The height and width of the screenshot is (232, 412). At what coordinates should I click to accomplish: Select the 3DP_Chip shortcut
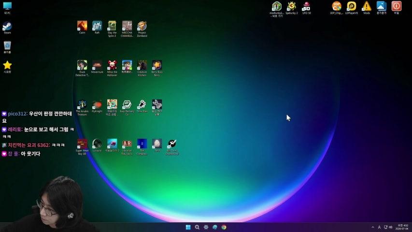[x=336, y=8]
